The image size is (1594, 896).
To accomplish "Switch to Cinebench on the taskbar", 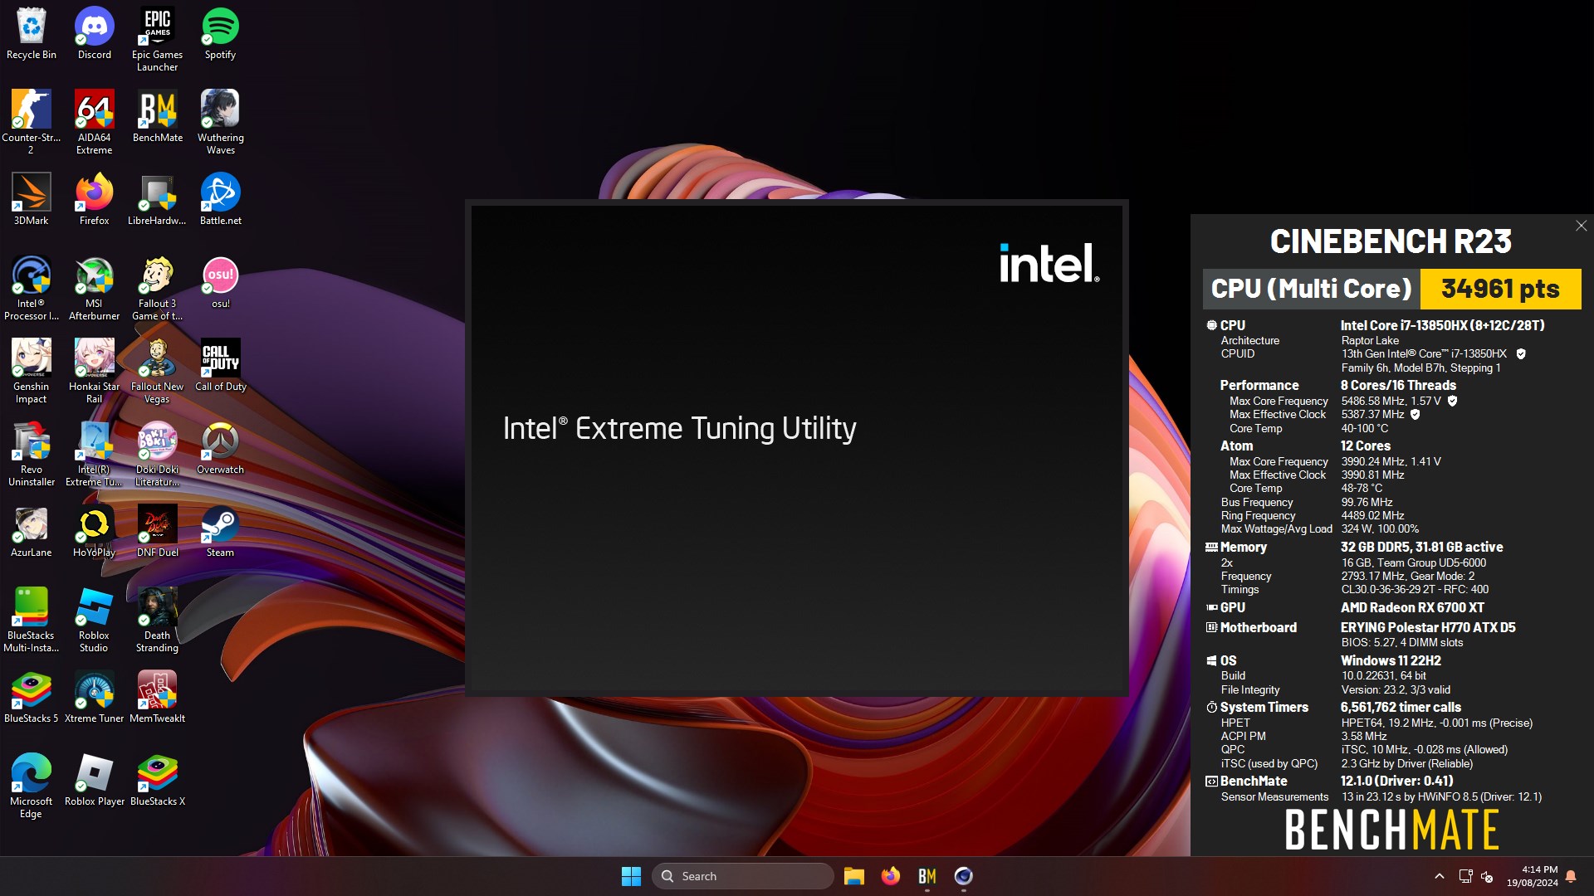I will pos(964,876).
